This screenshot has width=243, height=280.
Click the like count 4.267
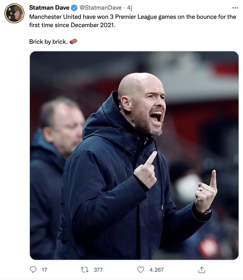156,270
